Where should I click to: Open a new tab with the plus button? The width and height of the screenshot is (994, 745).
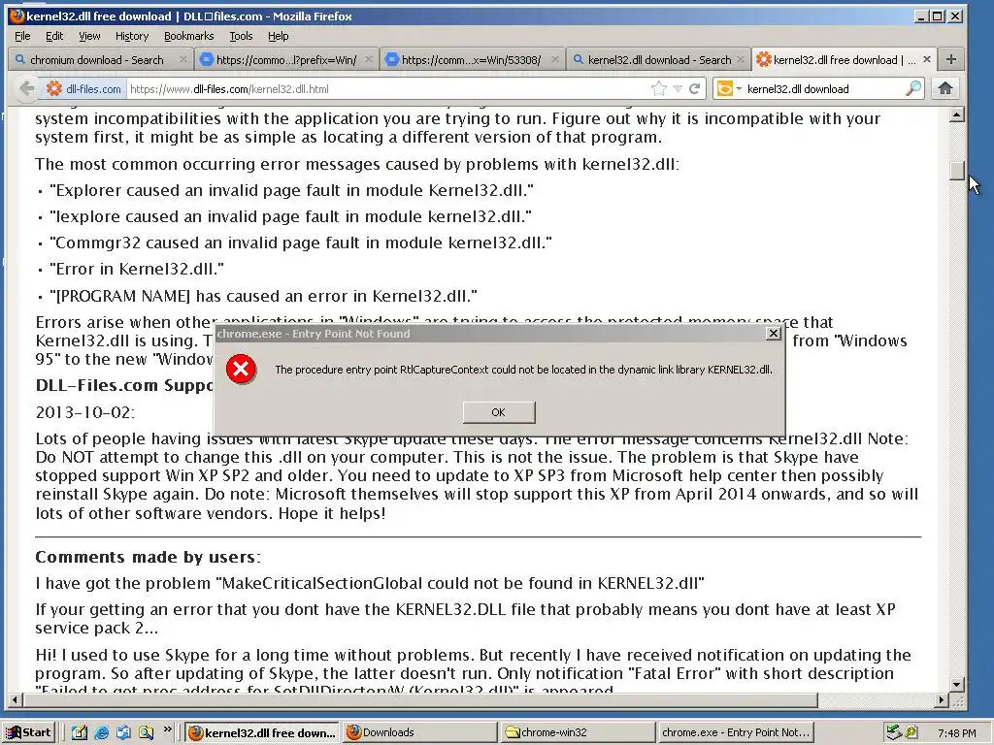[951, 59]
